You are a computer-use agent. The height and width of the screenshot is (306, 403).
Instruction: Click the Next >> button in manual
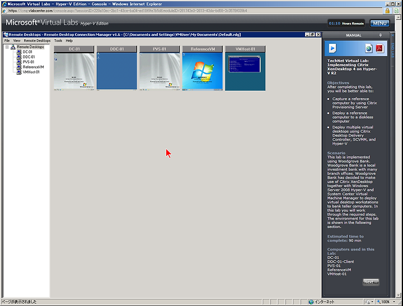pyautogui.click(x=371, y=282)
